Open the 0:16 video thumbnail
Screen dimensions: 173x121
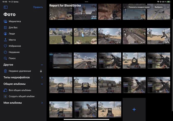(85, 61)
